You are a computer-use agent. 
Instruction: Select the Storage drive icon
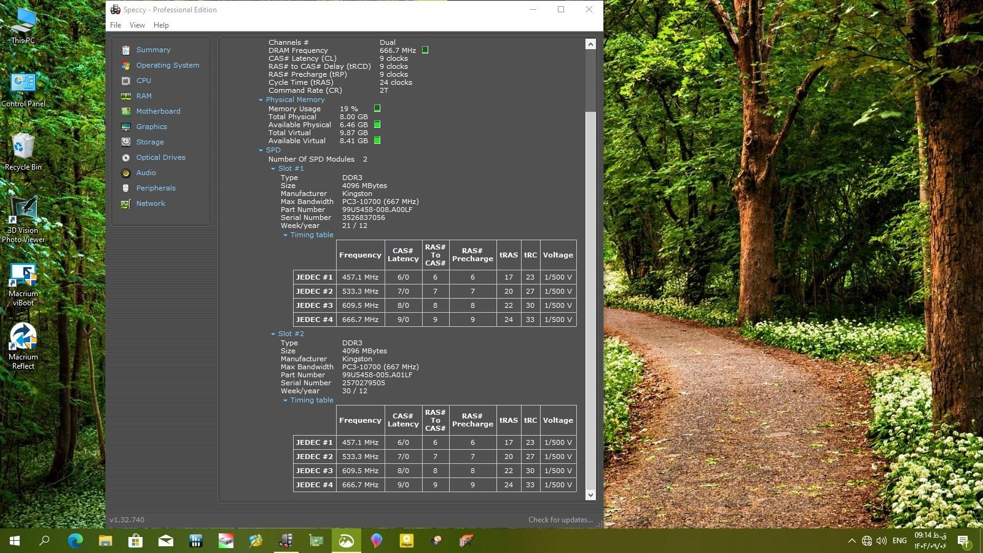[x=126, y=143]
